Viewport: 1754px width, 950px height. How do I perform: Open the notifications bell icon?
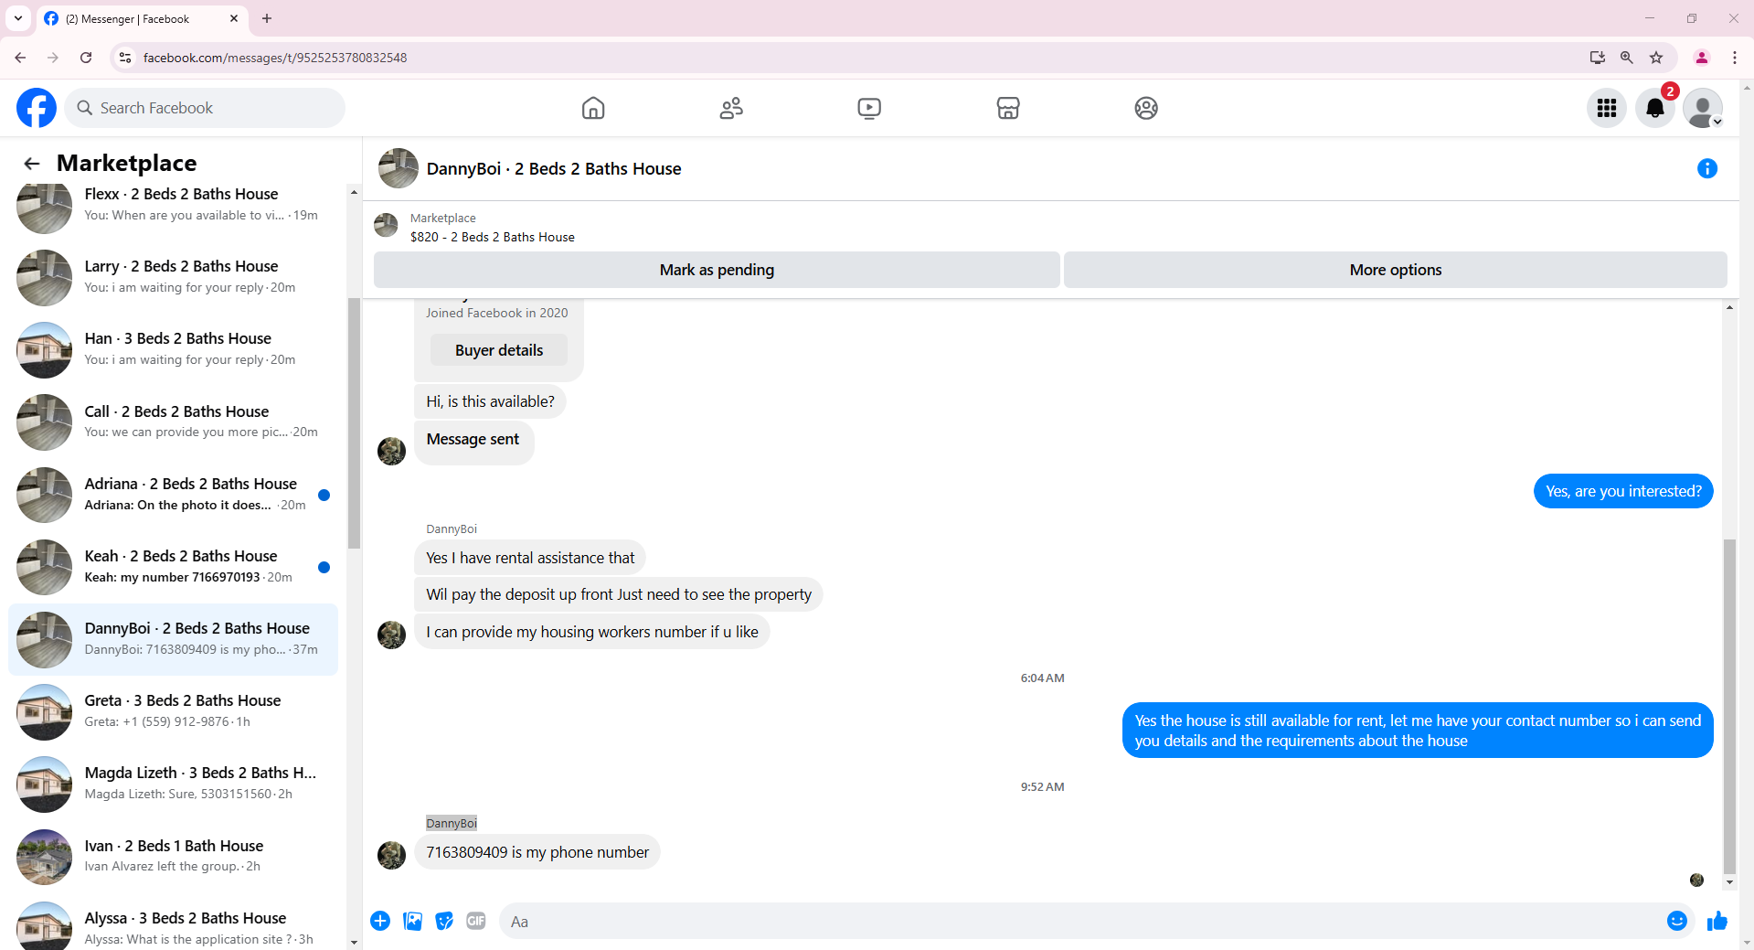click(1655, 108)
